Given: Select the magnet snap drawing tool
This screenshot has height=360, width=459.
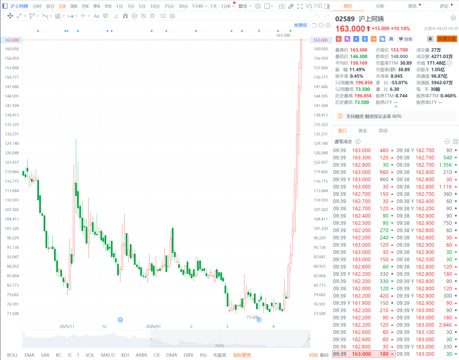Looking at the screenshot, I should 125,16.
